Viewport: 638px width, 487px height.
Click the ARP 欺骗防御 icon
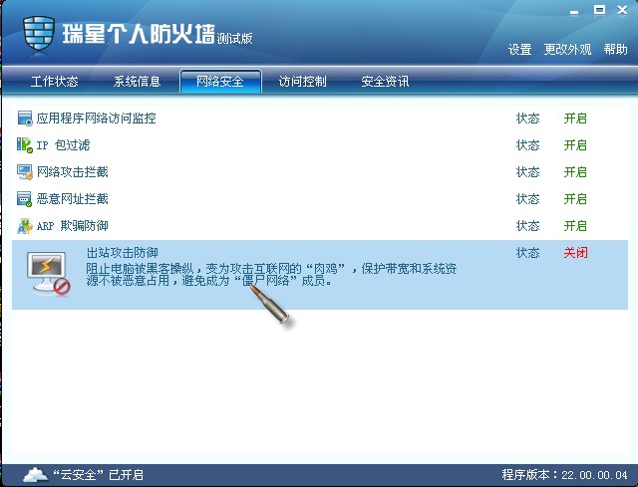pos(25,226)
